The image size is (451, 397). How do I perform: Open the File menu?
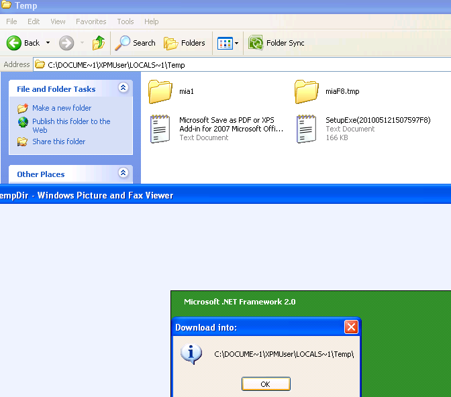pyautogui.click(x=11, y=21)
